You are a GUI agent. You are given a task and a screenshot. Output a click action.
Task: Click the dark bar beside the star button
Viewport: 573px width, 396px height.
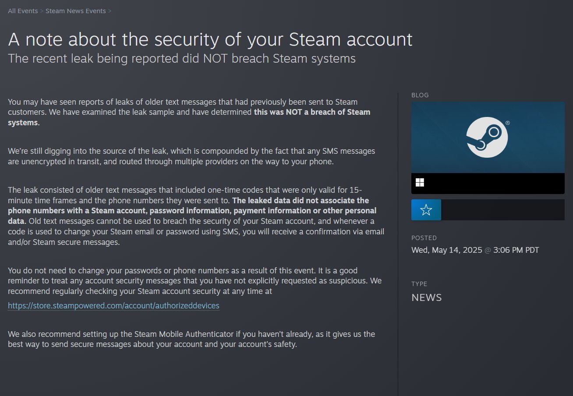click(503, 210)
